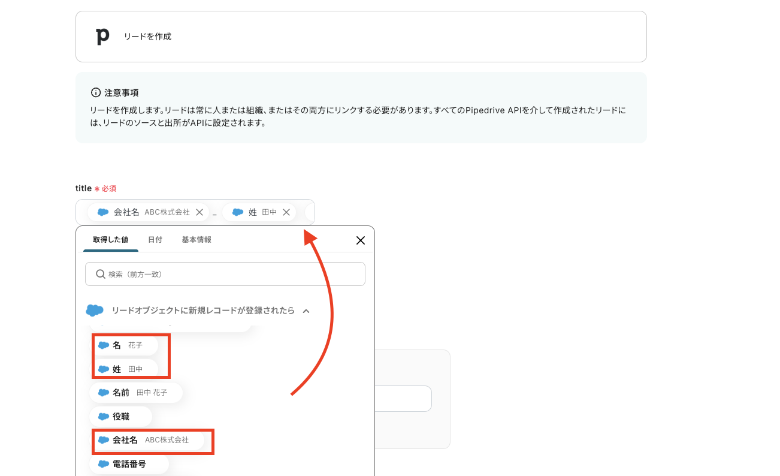Insert the 役職 value
This screenshot has width=780, height=476.
click(121, 416)
